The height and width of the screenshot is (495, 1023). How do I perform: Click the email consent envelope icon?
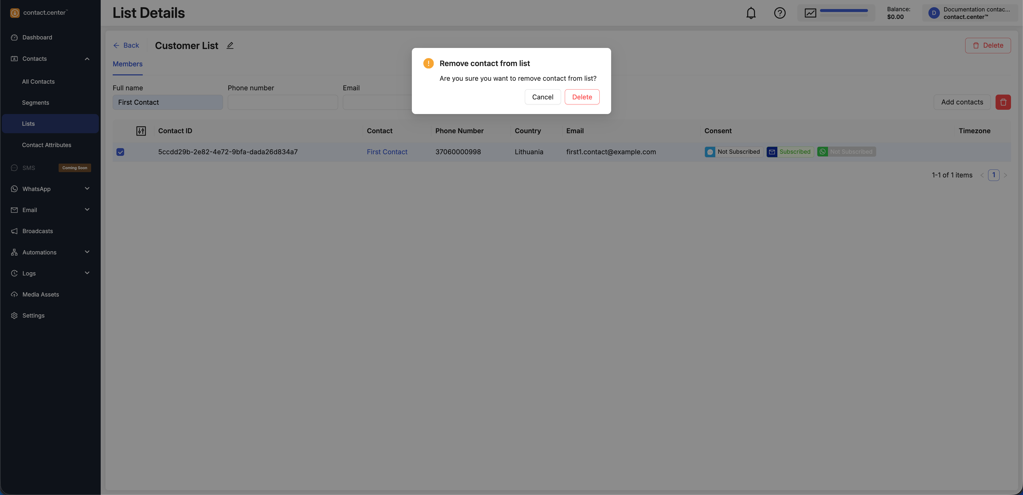click(772, 152)
